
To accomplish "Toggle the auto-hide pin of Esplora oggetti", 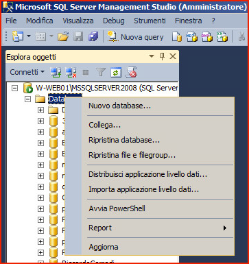I will pyautogui.click(x=162, y=56).
